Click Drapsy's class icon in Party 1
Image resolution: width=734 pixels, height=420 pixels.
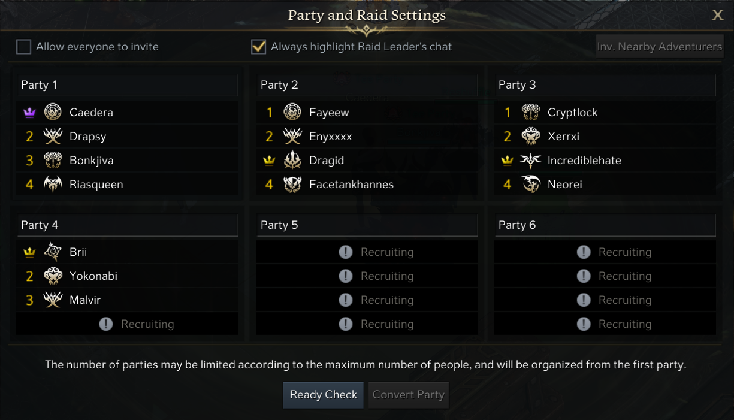pos(53,137)
